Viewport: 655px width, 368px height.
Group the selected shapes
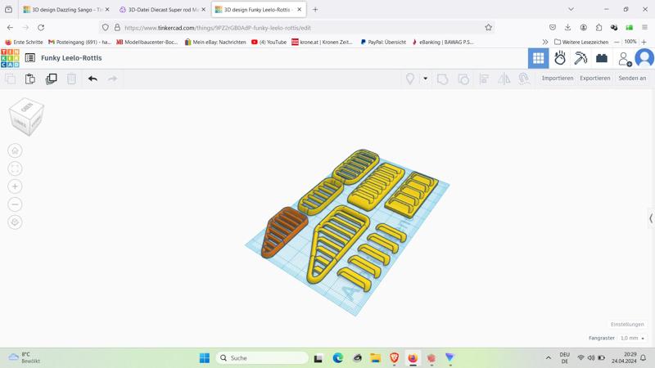(442, 79)
